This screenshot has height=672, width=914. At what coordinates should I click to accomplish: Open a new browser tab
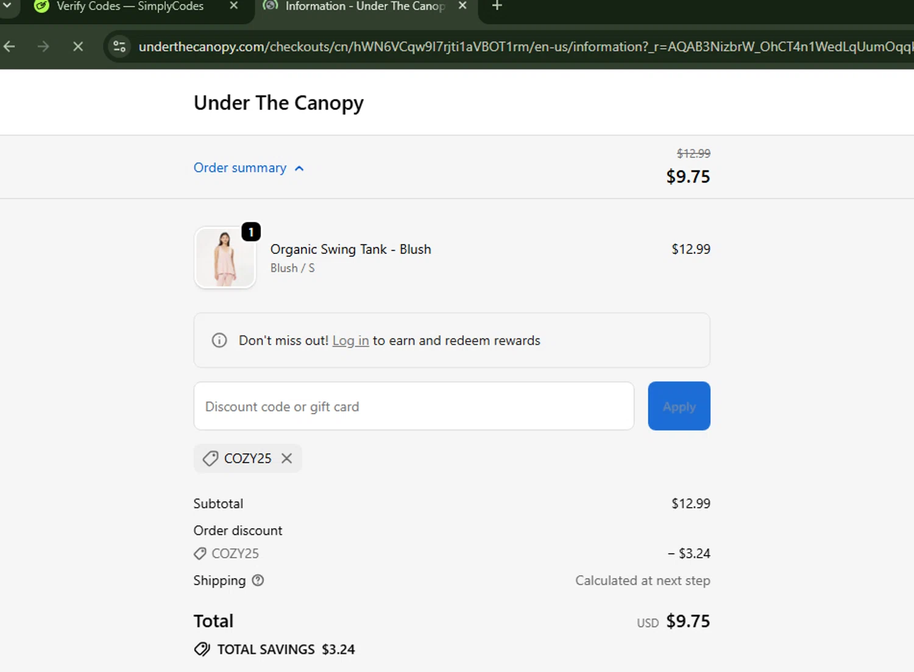click(497, 6)
